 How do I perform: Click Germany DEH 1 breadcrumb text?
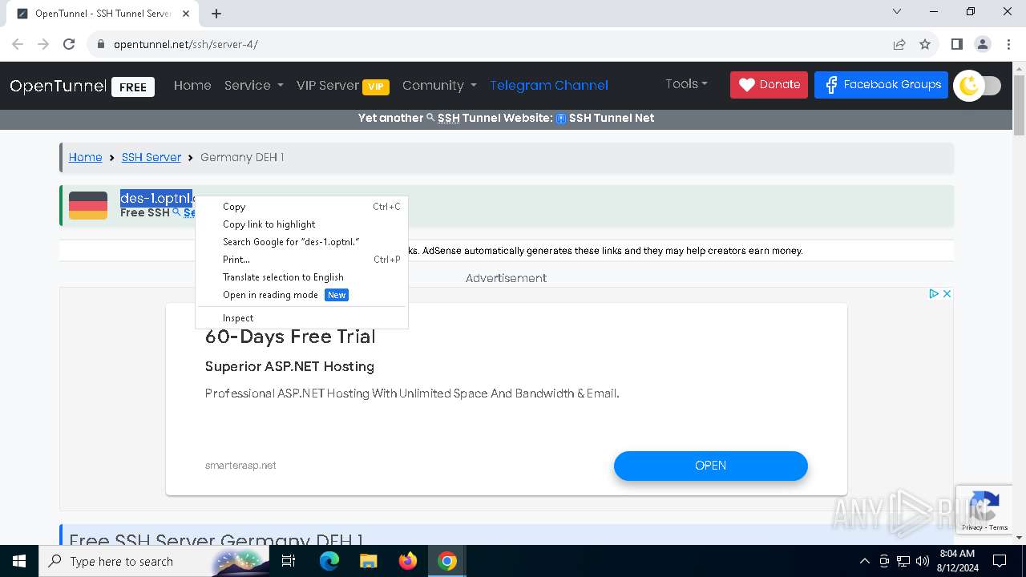coord(242,157)
